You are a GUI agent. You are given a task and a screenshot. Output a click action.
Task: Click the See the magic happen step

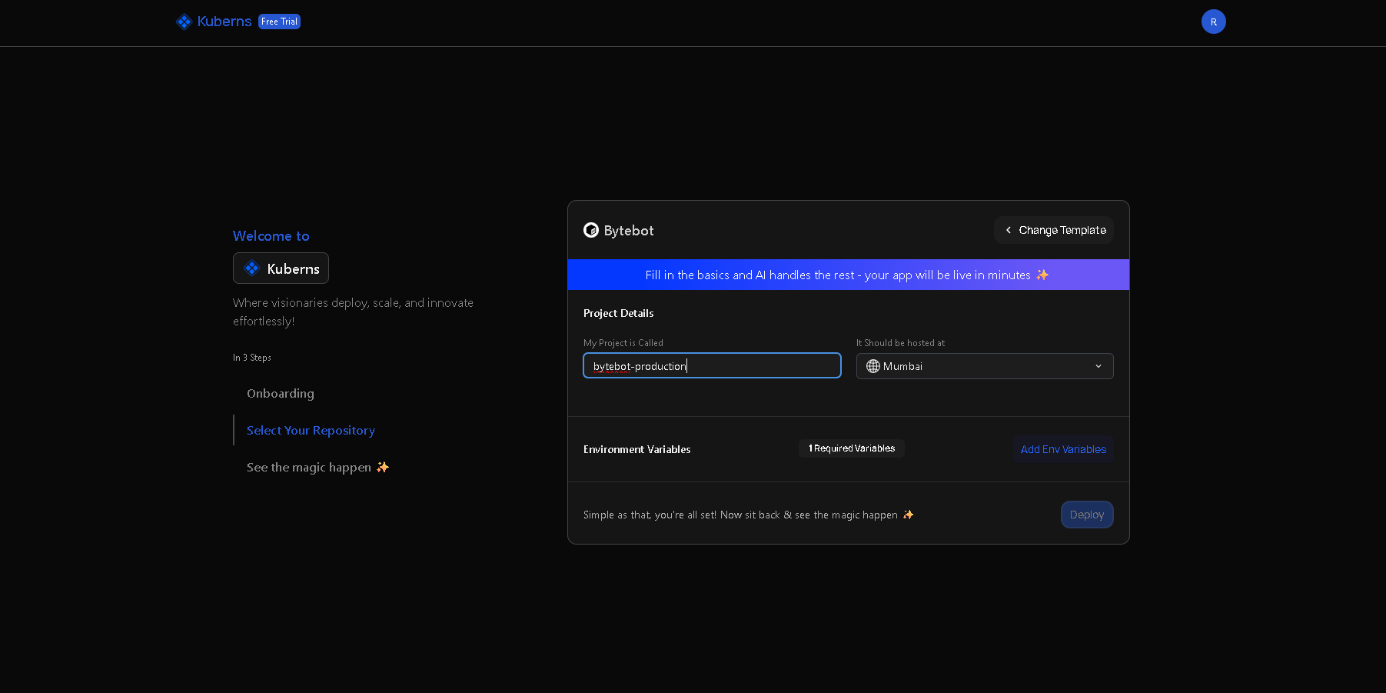click(307, 467)
